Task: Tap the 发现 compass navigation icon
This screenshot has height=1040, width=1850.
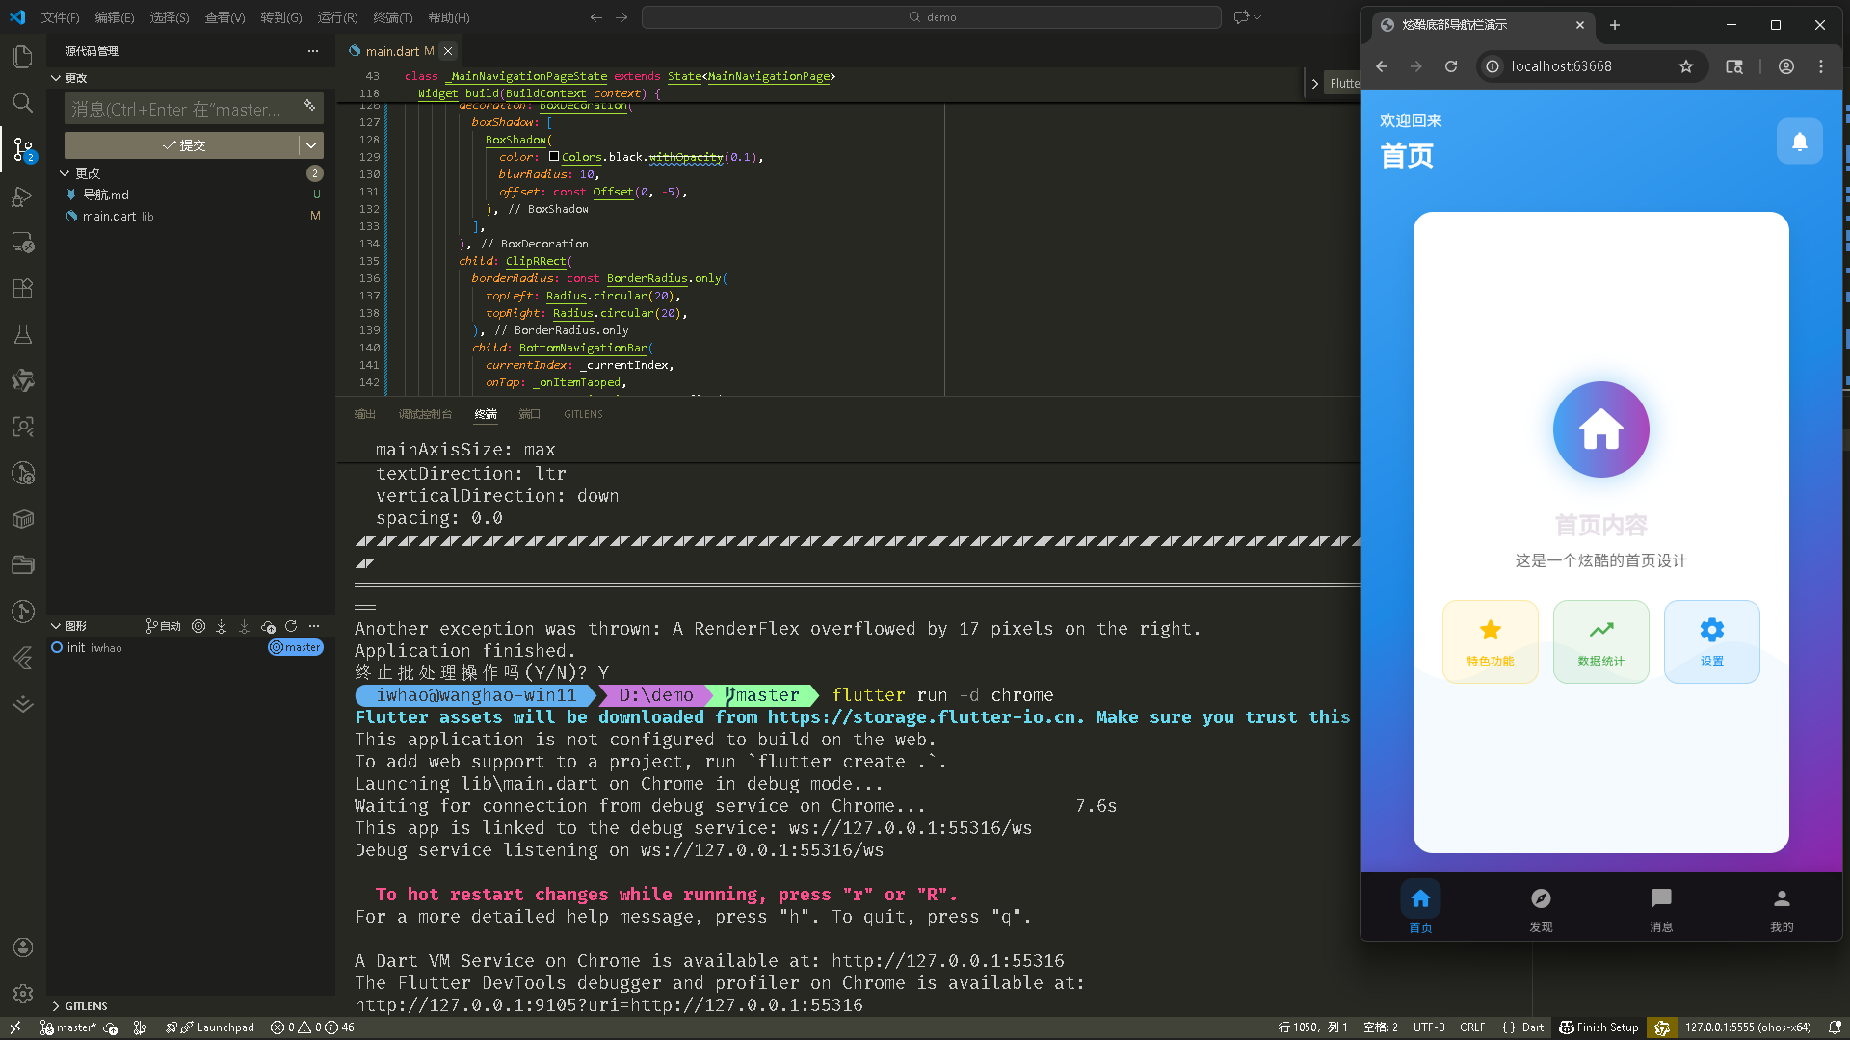Action: pyautogui.click(x=1541, y=898)
